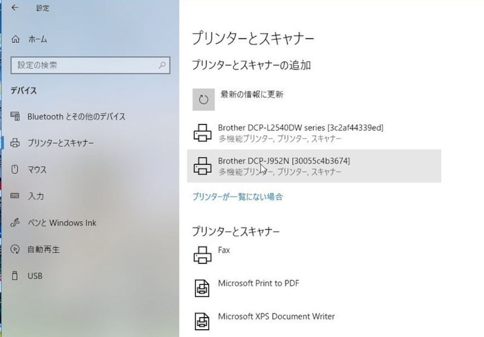Click printer icon for Brother DCP-L2540DW
The width and height of the screenshot is (484, 337).
202,133
